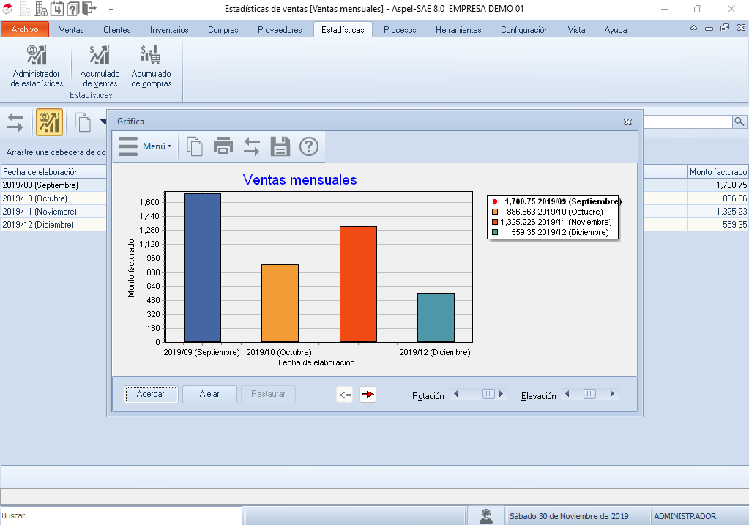The height and width of the screenshot is (525, 749).
Task: Switch to the Inventarios tab
Action: tap(169, 30)
